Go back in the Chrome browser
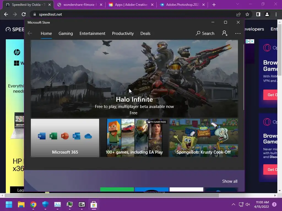Image resolution: width=282 pixels, height=211 pixels. [6, 14]
